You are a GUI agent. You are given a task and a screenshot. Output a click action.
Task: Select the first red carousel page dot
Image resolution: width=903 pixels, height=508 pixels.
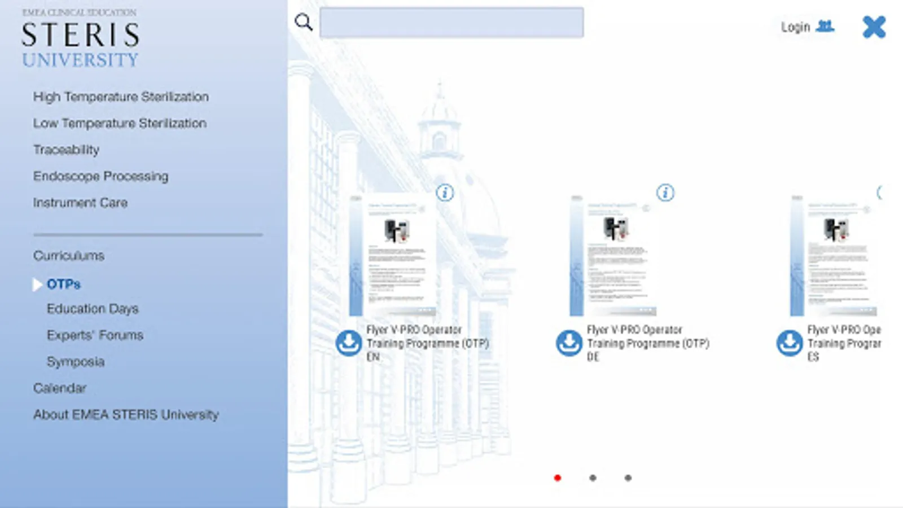pyautogui.click(x=558, y=478)
